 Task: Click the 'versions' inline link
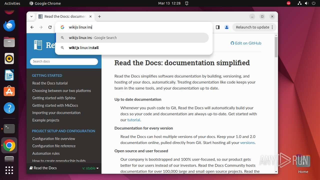pyautogui.click(x=247, y=143)
